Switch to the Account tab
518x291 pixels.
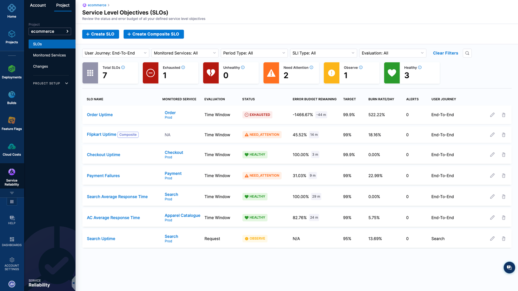click(x=38, y=5)
